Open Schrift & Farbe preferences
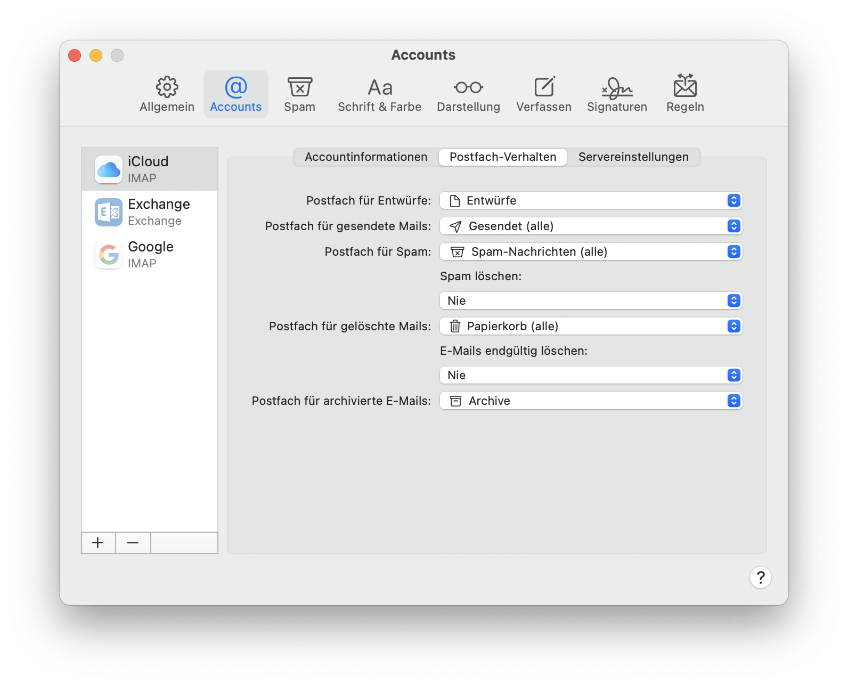848x684 pixels. coord(379,94)
